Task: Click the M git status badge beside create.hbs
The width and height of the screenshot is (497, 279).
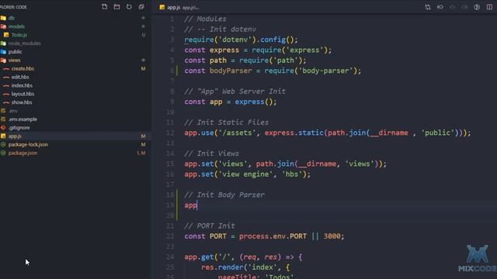Action: [143, 69]
